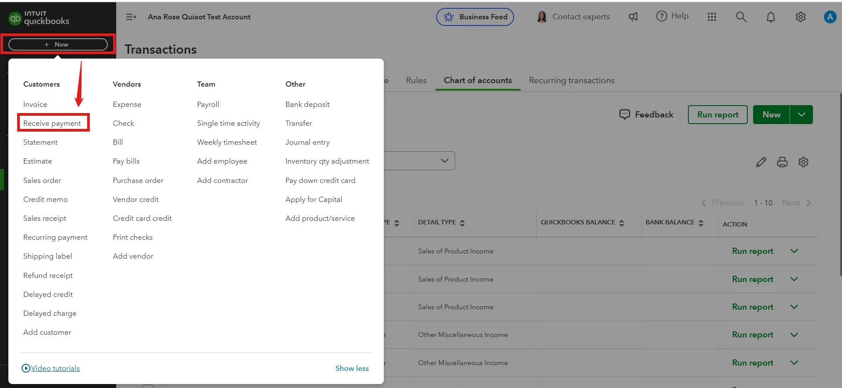This screenshot has width=842, height=388.
Task: Select Expense under Vendors
Action: [x=127, y=104]
